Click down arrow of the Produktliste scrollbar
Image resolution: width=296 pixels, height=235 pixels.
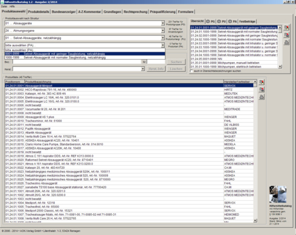(255, 221)
